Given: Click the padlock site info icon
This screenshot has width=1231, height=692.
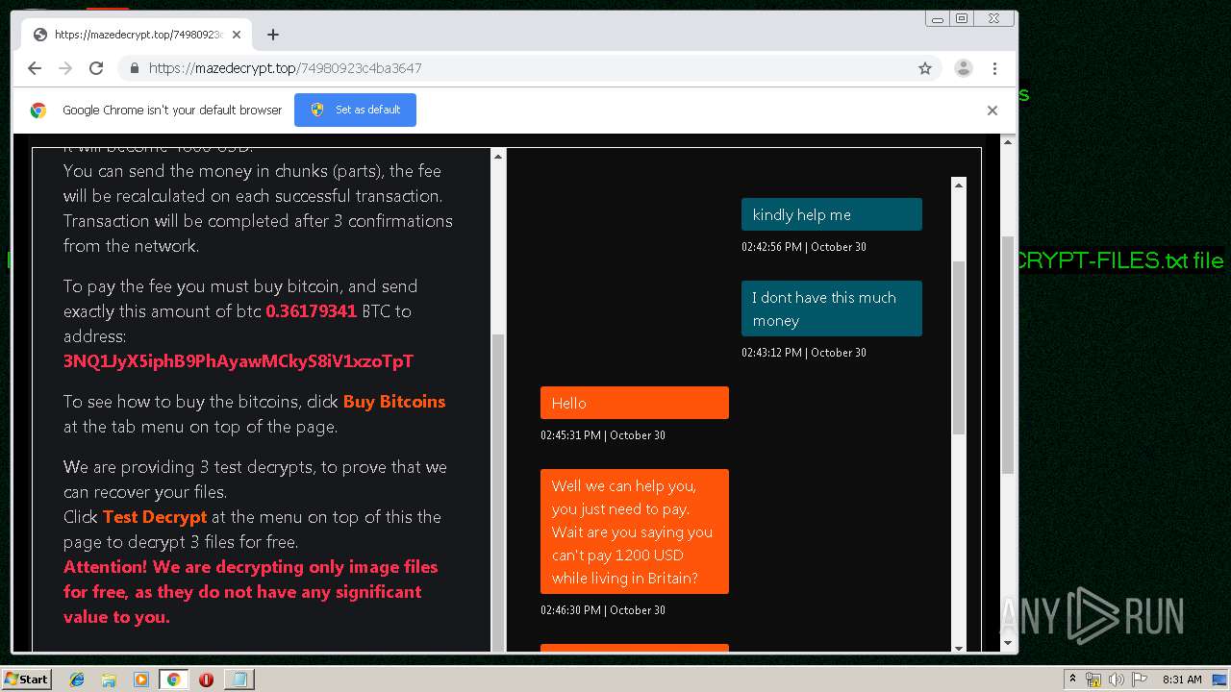Looking at the screenshot, I should (135, 68).
